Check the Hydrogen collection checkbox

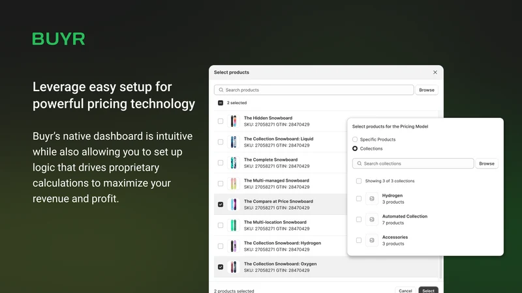point(358,199)
